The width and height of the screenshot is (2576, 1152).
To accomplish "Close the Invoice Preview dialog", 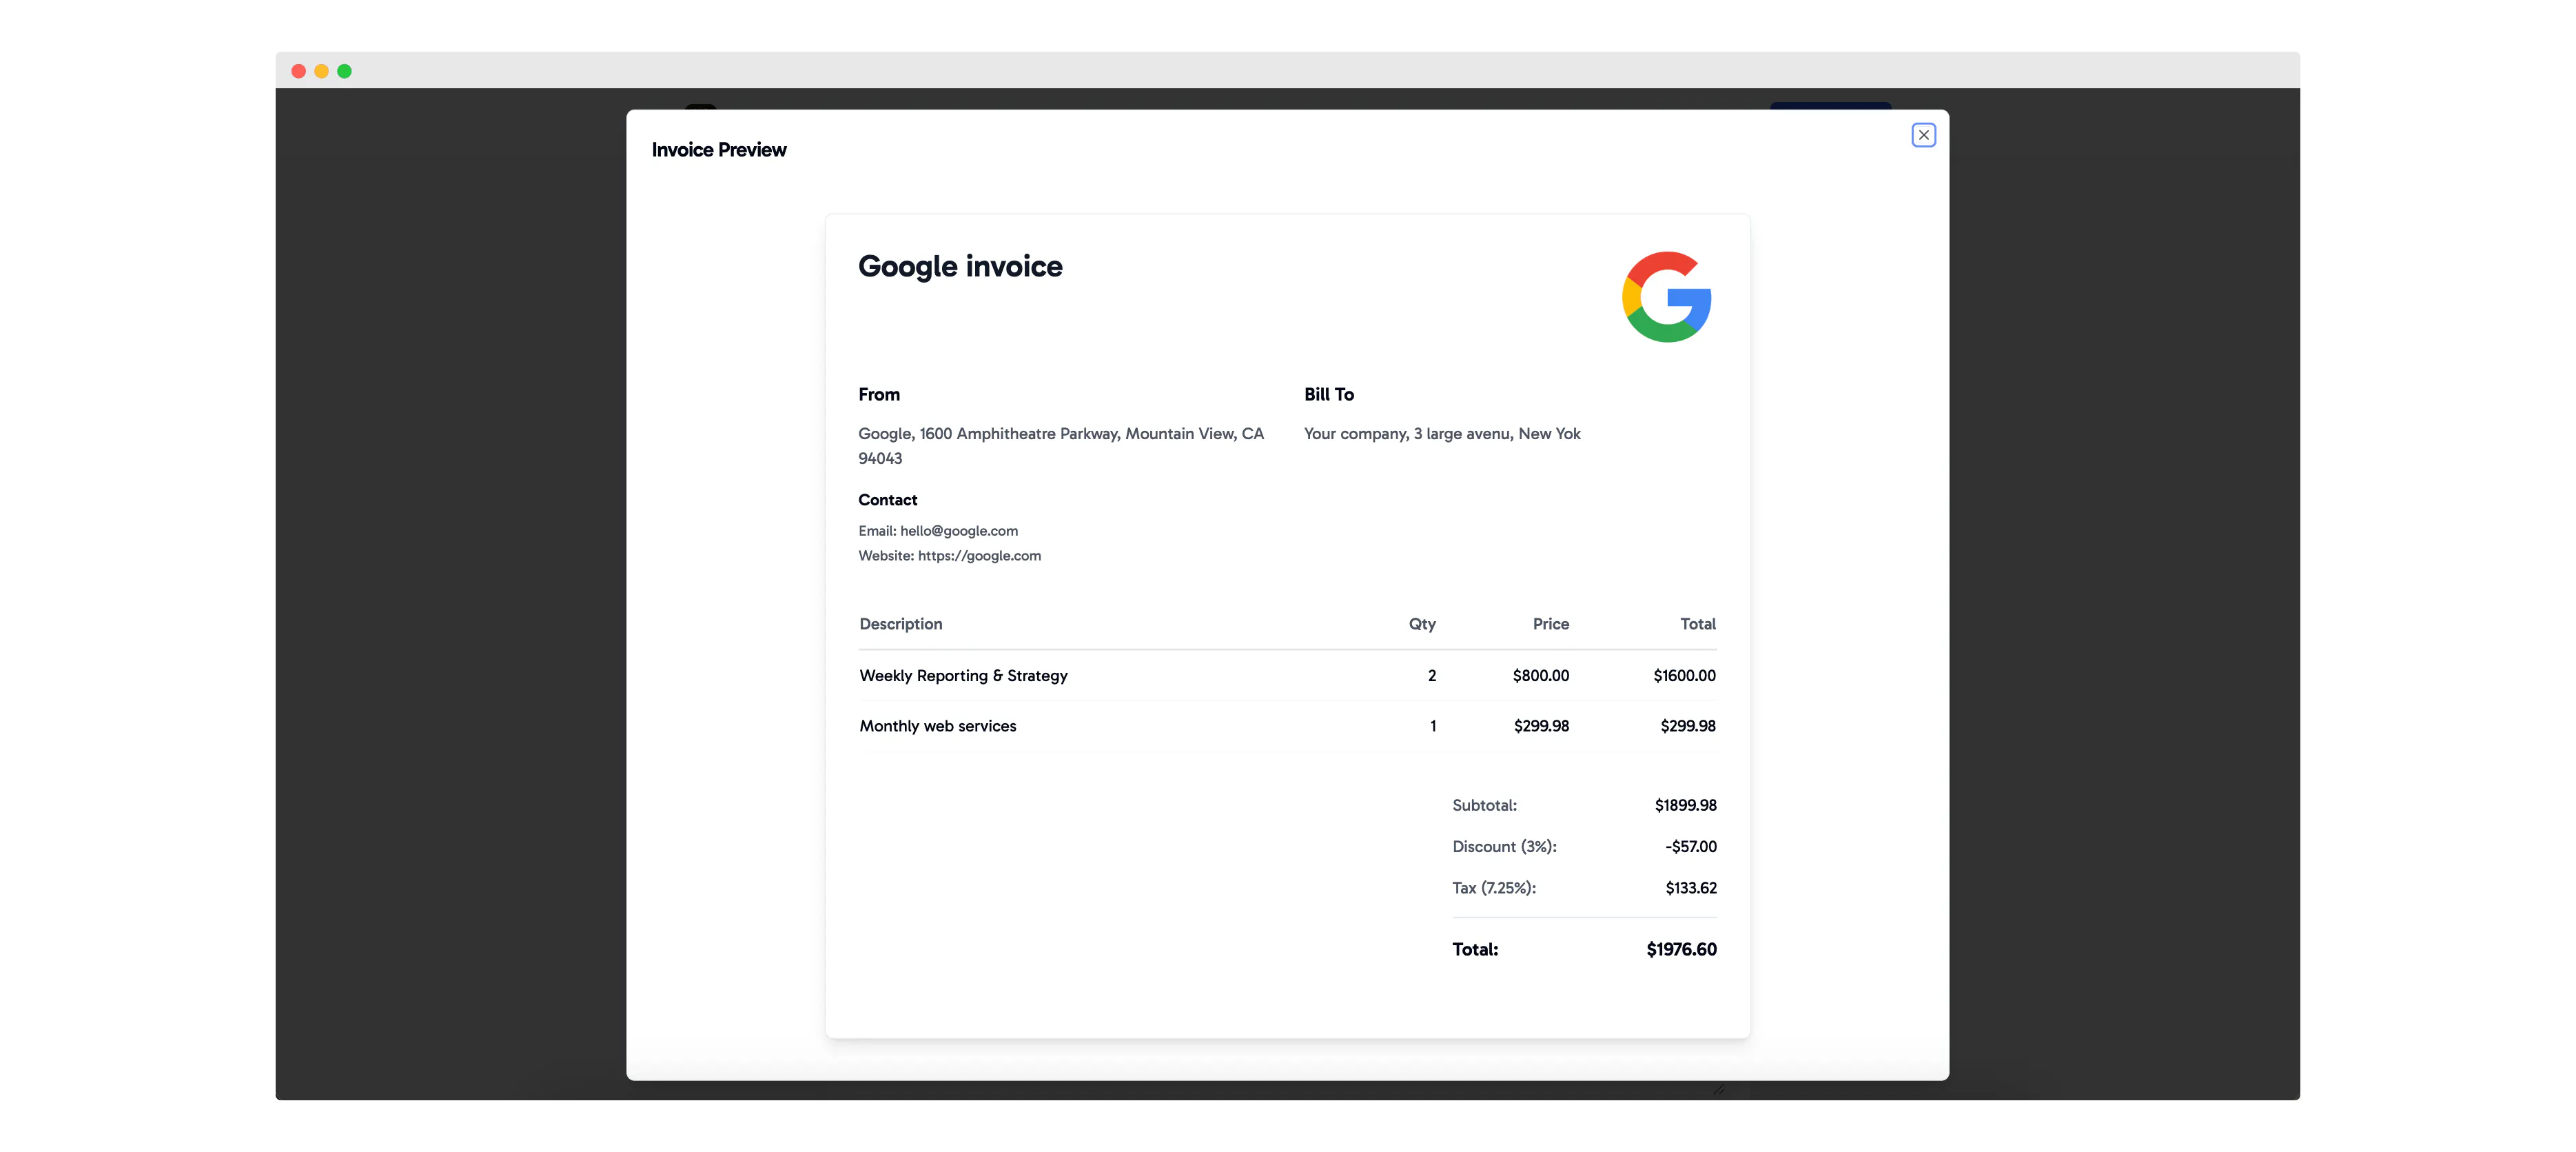I will [x=1923, y=135].
